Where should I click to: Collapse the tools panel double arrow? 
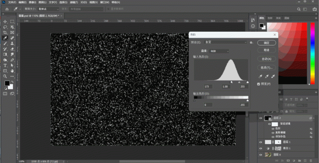pos(3,14)
